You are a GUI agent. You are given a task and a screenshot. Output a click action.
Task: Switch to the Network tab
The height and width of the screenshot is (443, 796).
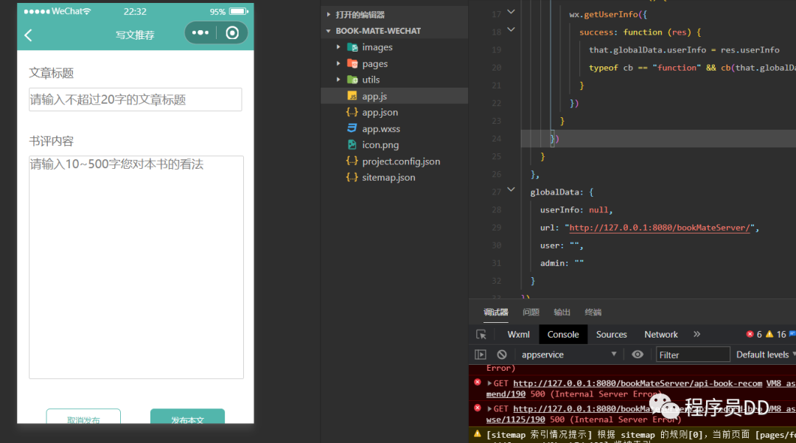point(660,335)
